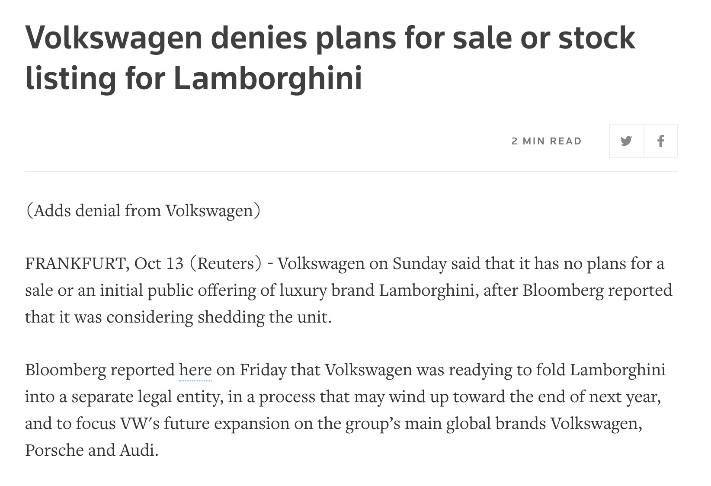Select the word "Volkswagen" in the headline
The image size is (711, 486).
click(x=114, y=38)
